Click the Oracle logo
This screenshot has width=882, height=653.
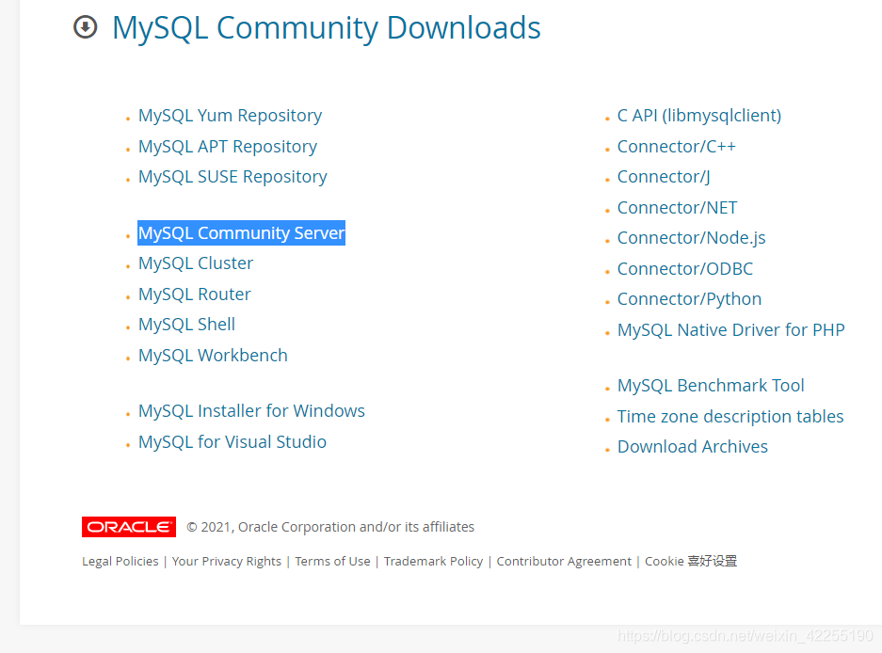point(129,527)
